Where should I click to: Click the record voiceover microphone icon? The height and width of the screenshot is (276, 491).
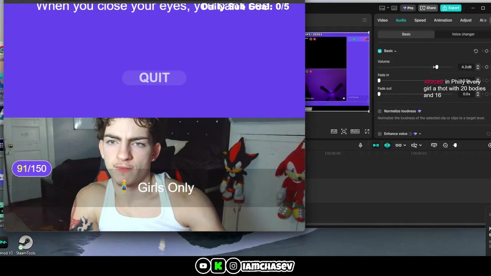point(360,145)
